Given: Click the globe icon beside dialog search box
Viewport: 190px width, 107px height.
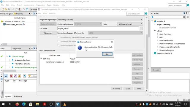Looking at the screenshot, I should coord(146,14).
